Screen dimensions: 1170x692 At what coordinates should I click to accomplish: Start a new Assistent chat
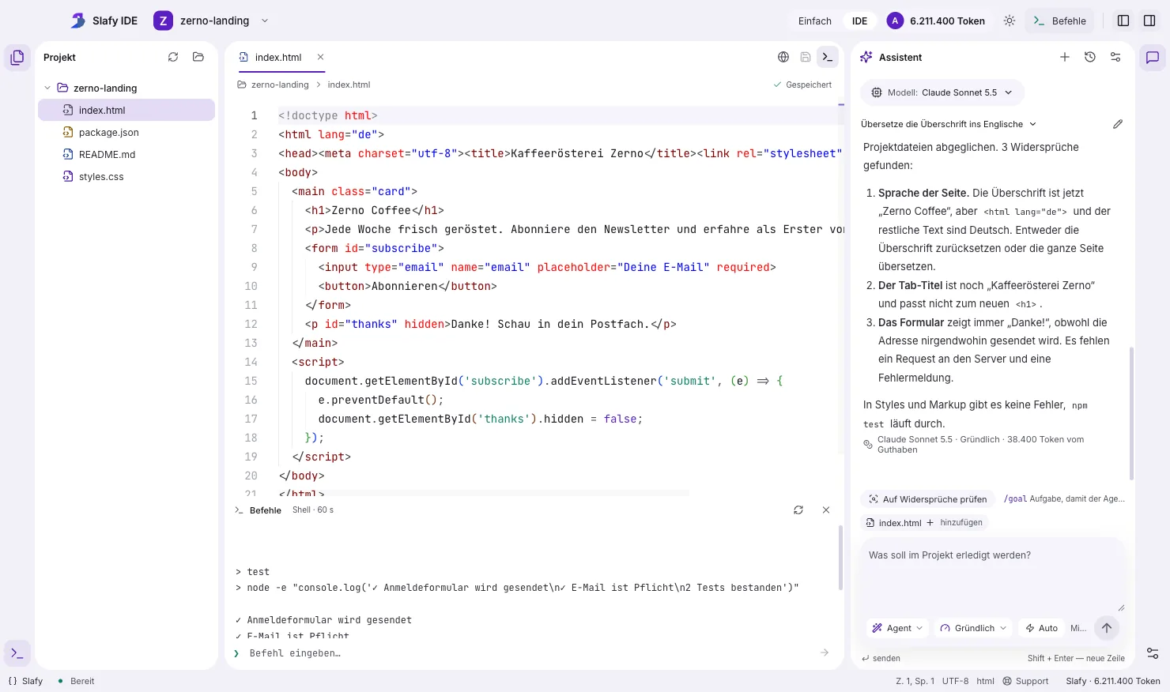tap(1065, 57)
